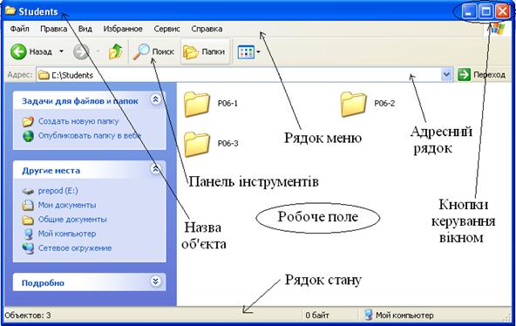Minimize the Students window
The width and height of the screenshot is (516, 326).
[x=469, y=11]
